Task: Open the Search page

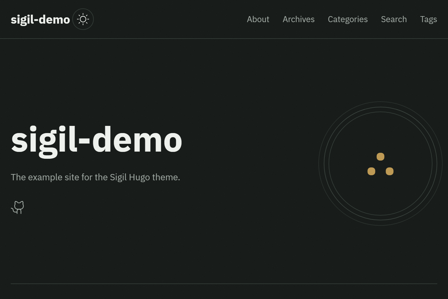Action: point(394,19)
